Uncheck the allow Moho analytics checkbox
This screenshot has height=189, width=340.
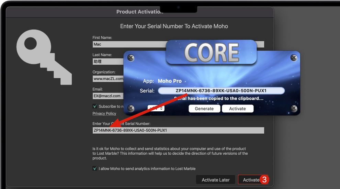point(95,168)
